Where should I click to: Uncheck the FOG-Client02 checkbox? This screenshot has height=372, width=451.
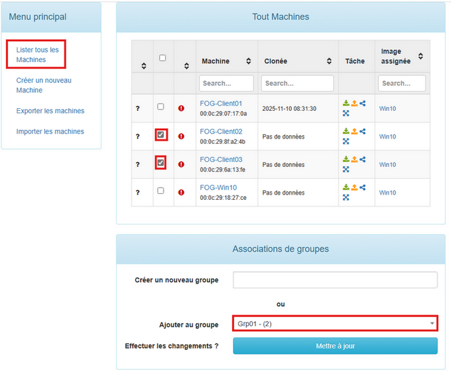161,135
